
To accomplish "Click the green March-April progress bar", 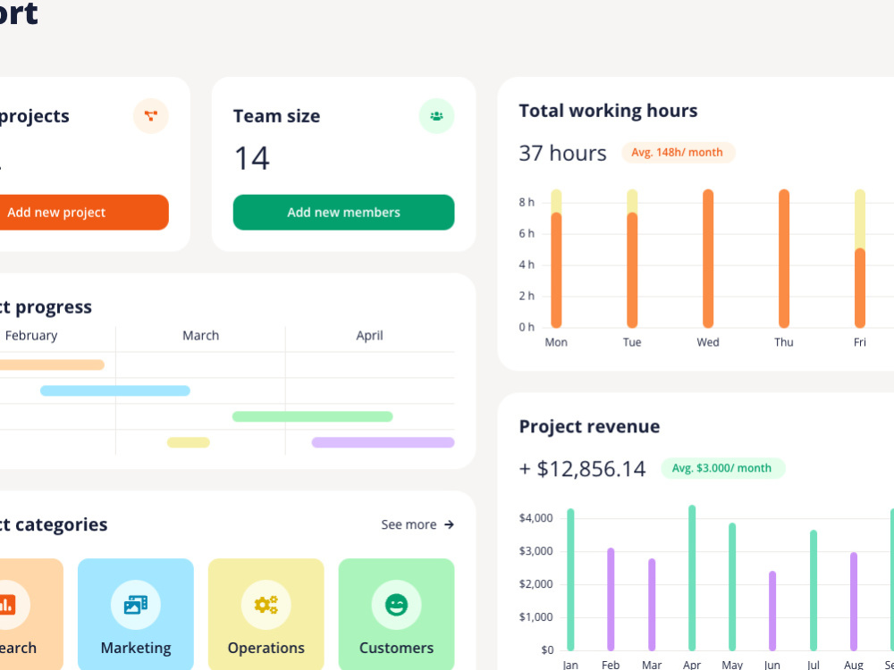I will (x=312, y=416).
